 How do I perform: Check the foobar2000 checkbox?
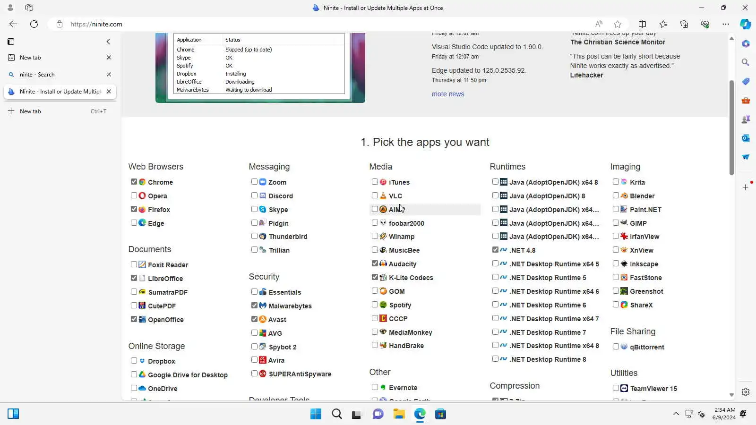pos(375,222)
